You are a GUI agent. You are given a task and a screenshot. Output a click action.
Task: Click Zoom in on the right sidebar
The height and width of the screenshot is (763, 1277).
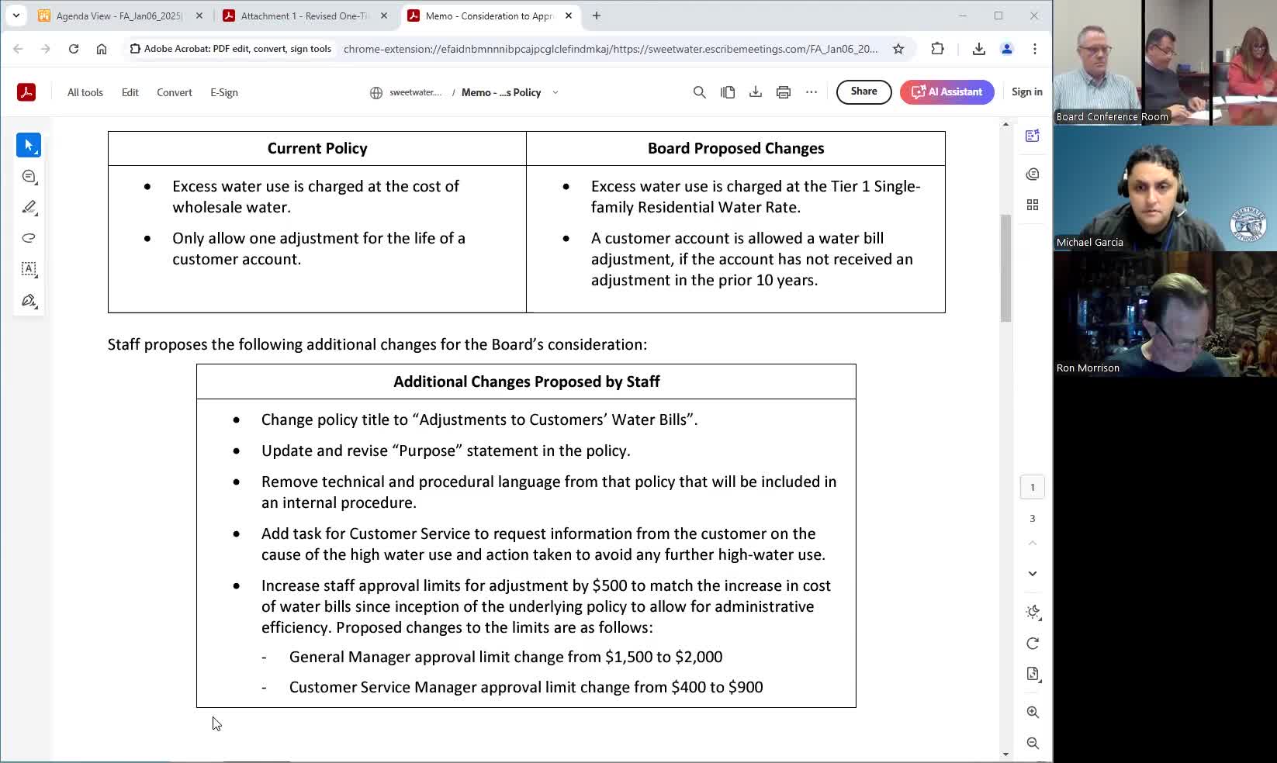(x=1033, y=712)
